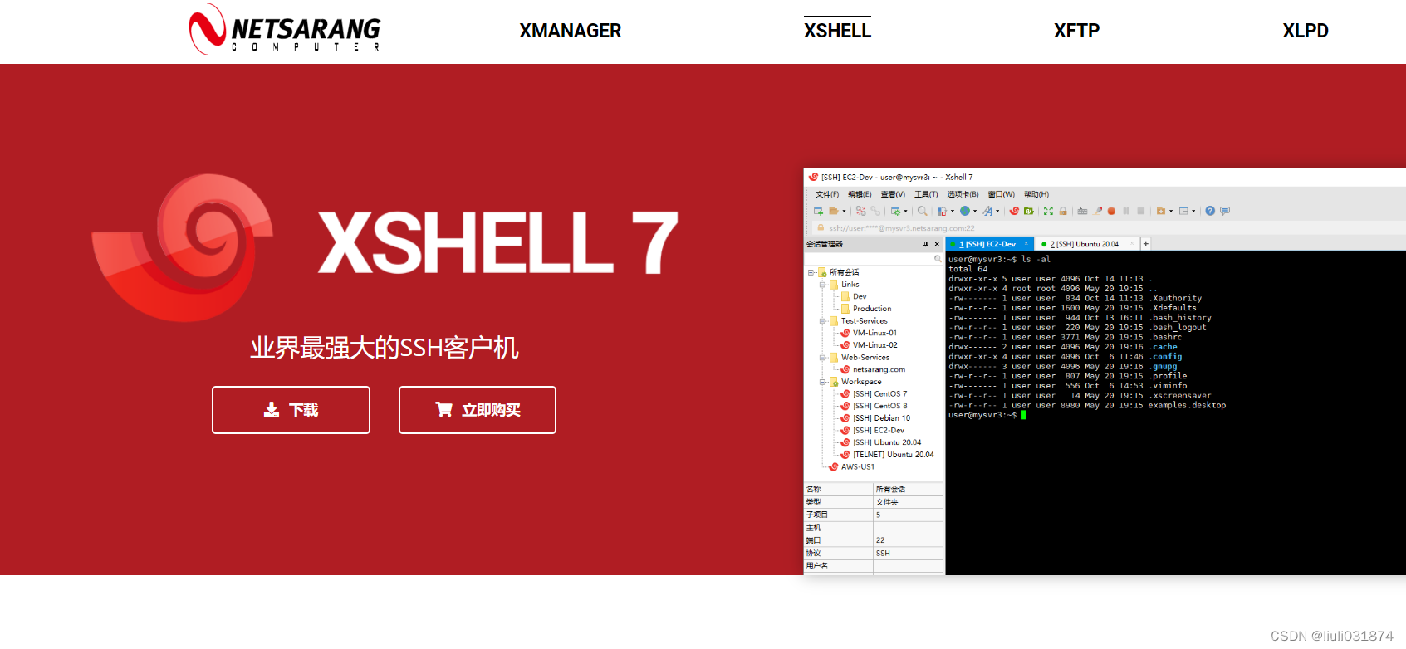Open the 窗口(W) menu

pyautogui.click(x=1001, y=194)
